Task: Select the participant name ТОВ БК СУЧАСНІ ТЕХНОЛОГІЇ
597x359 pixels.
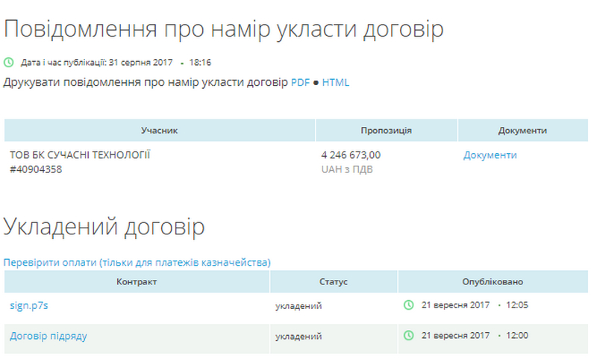Action: pyautogui.click(x=80, y=155)
